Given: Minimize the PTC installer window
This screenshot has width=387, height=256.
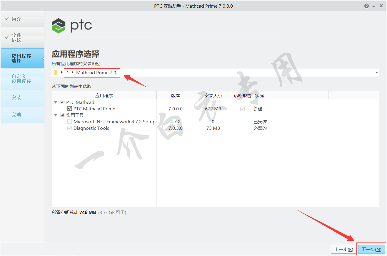Looking at the screenshot, I should click(374, 6).
